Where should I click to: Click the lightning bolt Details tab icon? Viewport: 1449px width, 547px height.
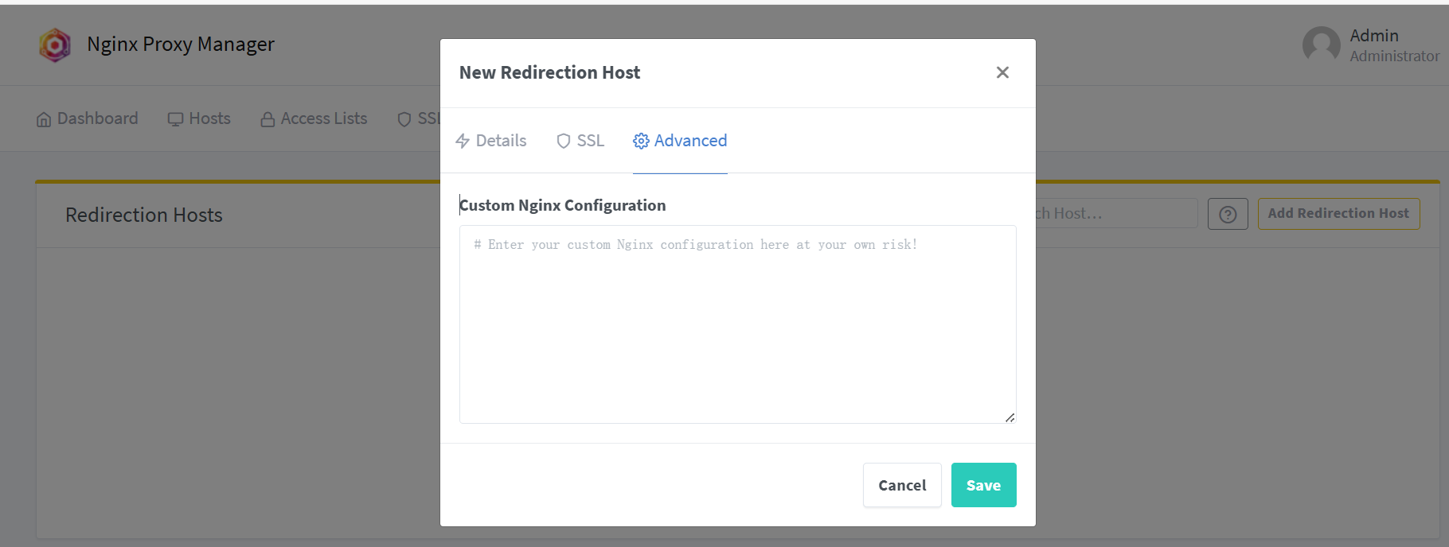[x=463, y=142]
